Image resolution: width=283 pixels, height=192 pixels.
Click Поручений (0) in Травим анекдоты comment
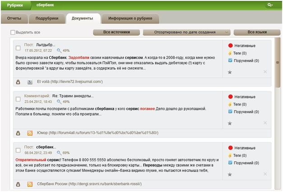click(x=246, y=112)
